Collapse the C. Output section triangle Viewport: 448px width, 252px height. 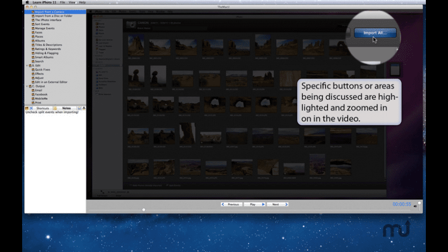click(x=27, y=86)
